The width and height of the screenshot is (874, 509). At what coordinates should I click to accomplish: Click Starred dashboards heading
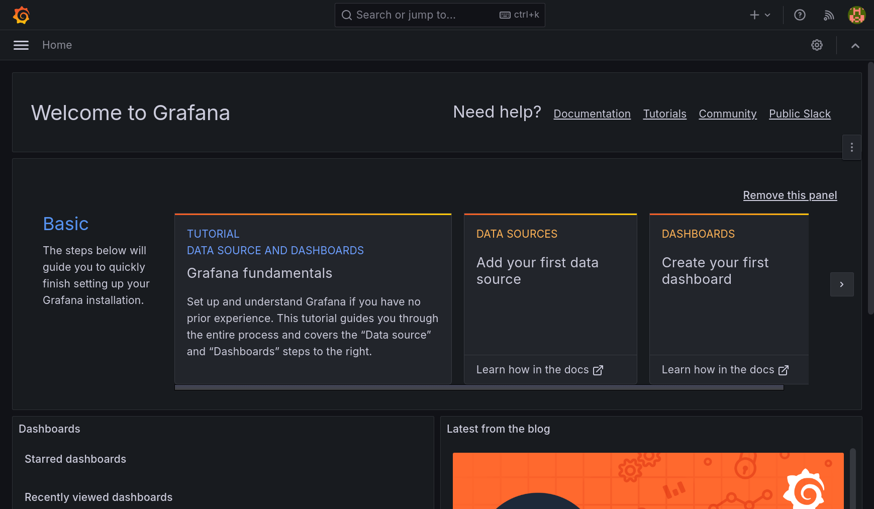click(x=75, y=459)
